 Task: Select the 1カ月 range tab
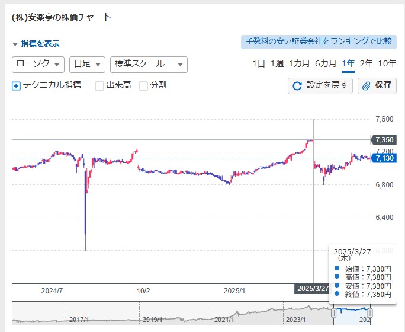(x=299, y=63)
